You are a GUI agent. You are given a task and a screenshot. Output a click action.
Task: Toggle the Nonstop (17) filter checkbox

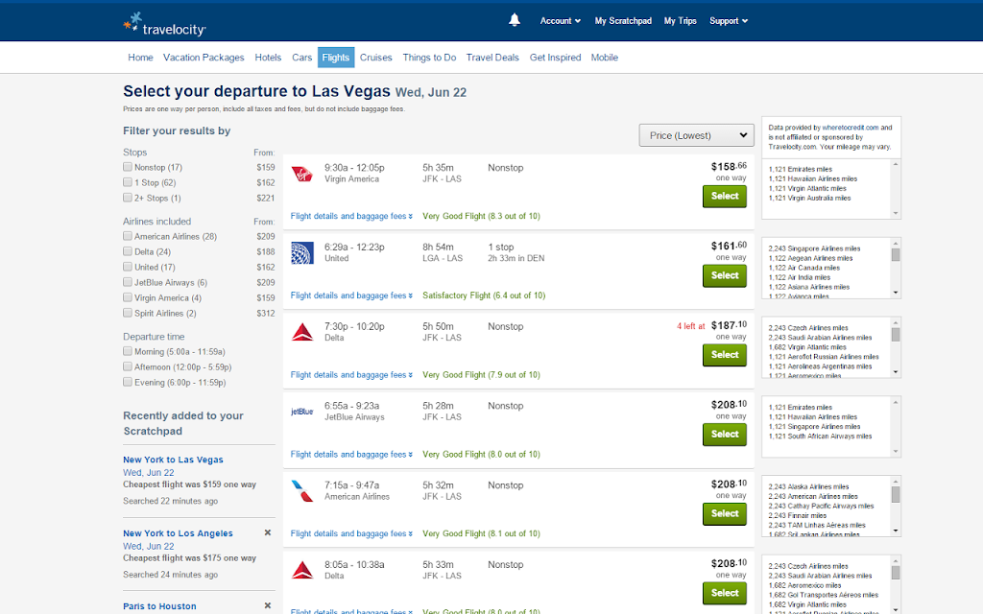pyautogui.click(x=128, y=167)
